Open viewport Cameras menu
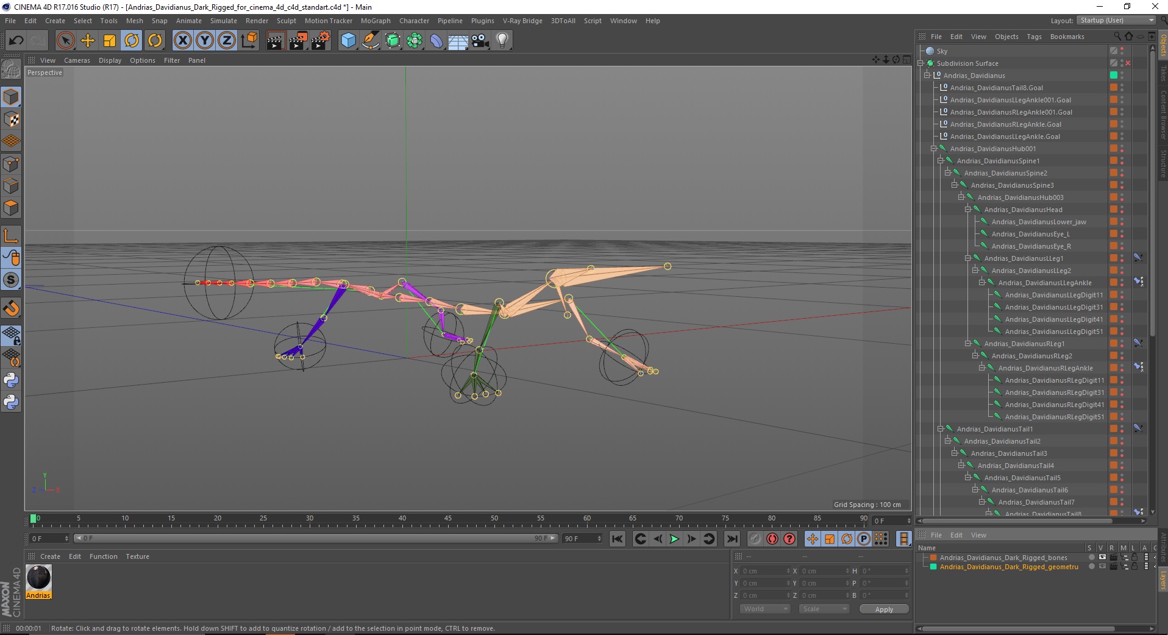Viewport: 1168px width, 635px height. pos(77,60)
